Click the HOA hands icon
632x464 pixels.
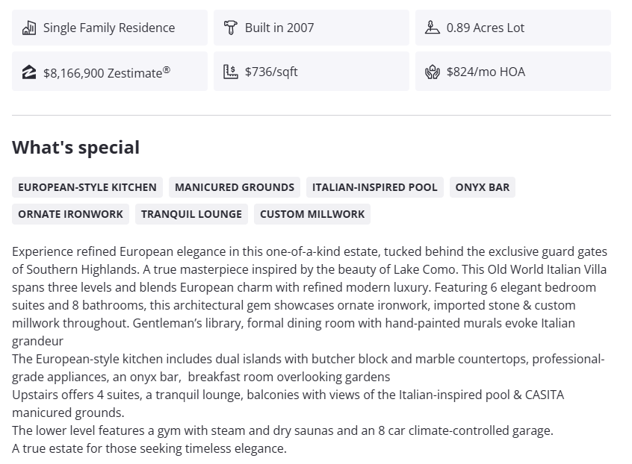coord(433,72)
